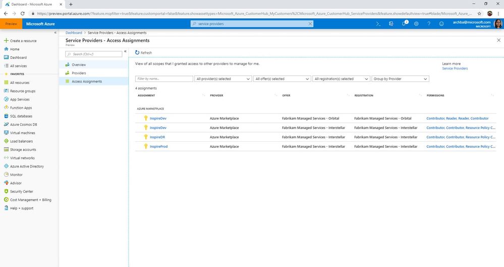The image size is (504, 267).
Task: Open feedback smiley icon
Action: 441,24
